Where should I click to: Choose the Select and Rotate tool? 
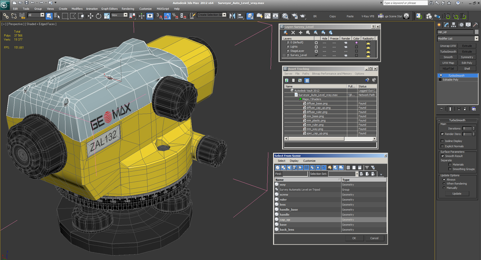point(98,16)
